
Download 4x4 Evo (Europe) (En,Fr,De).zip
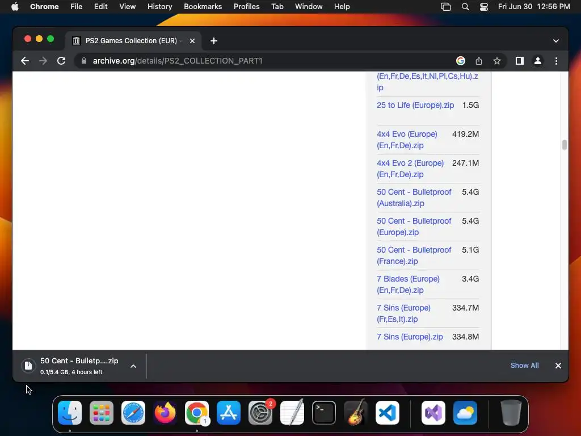pyautogui.click(x=407, y=140)
